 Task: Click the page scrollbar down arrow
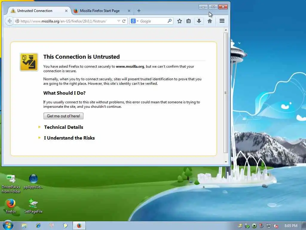[226, 162]
